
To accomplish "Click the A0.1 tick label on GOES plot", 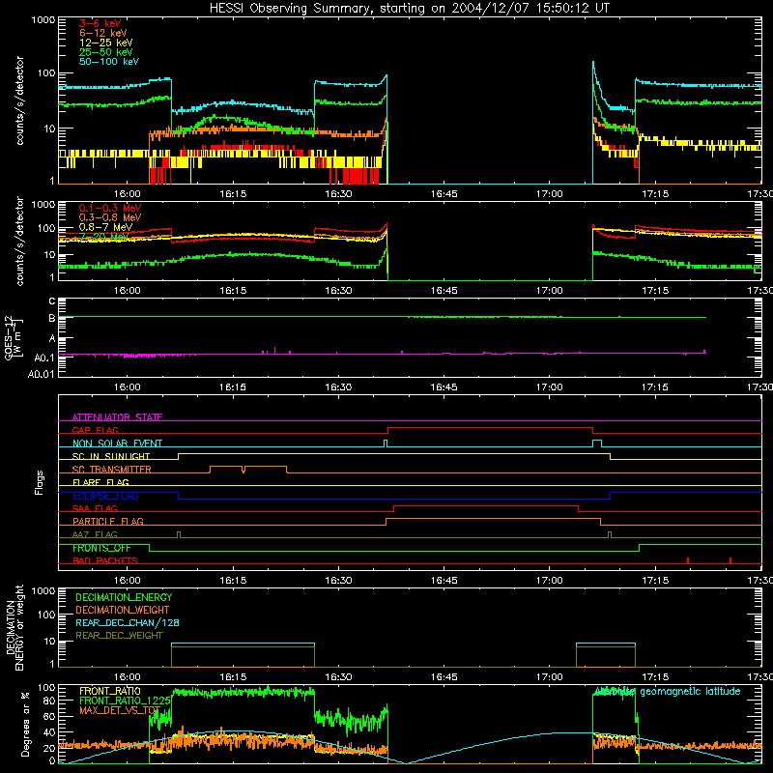I will (44, 358).
